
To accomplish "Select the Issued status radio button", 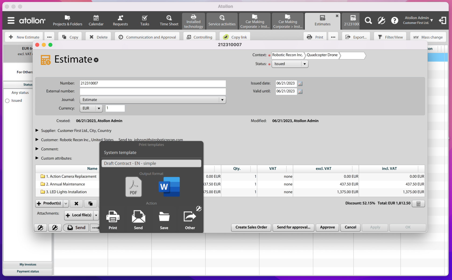I will [7, 101].
